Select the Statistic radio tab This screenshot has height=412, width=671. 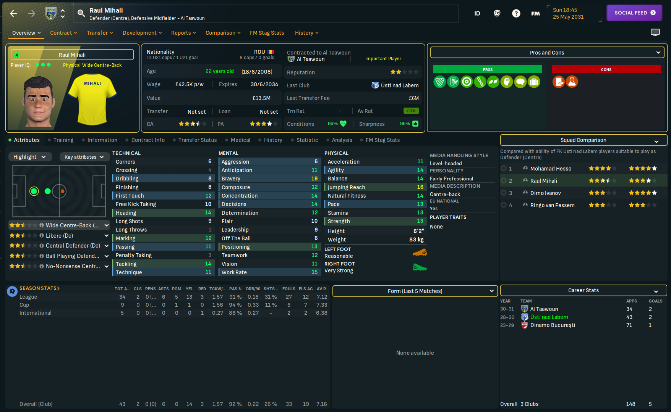304,140
